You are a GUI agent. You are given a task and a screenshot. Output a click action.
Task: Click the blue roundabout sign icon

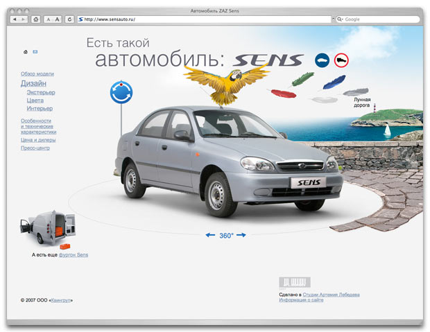click(x=121, y=91)
